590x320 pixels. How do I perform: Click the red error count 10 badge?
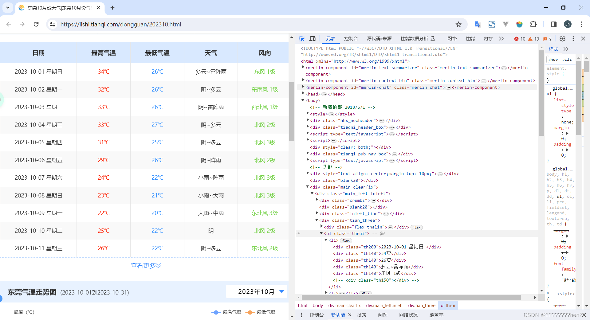point(520,39)
